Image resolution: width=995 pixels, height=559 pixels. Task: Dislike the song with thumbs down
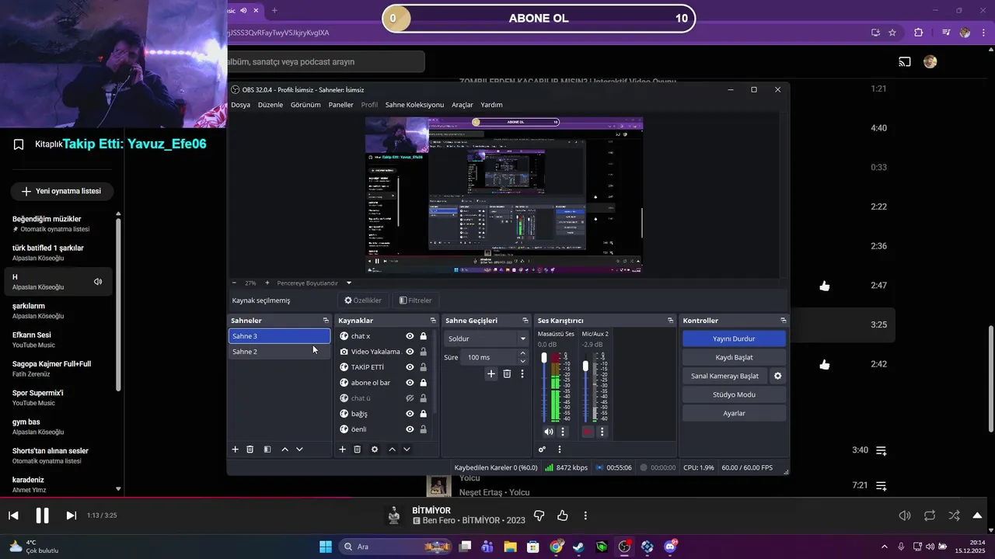point(539,516)
